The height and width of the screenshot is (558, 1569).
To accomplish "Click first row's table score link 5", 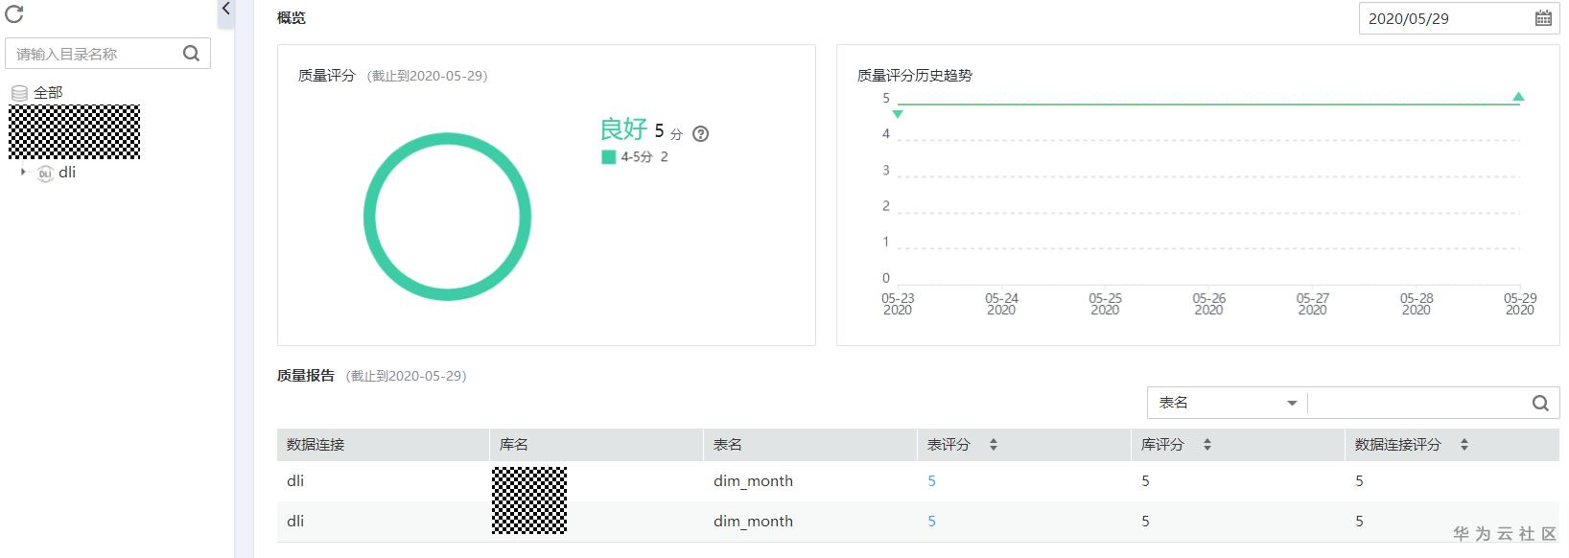I will (931, 481).
